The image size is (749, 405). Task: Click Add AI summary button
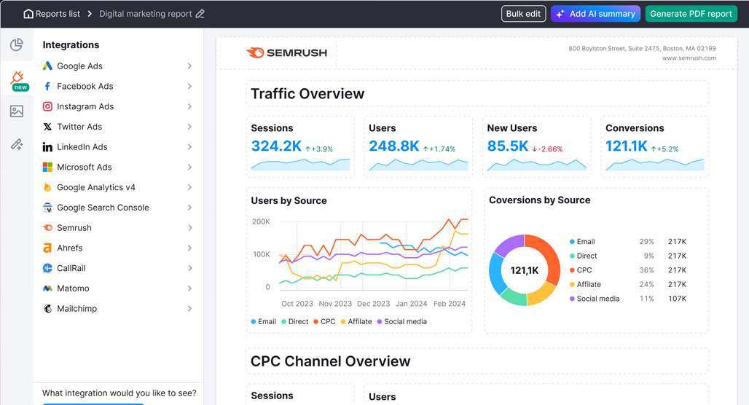pos(595,14)
